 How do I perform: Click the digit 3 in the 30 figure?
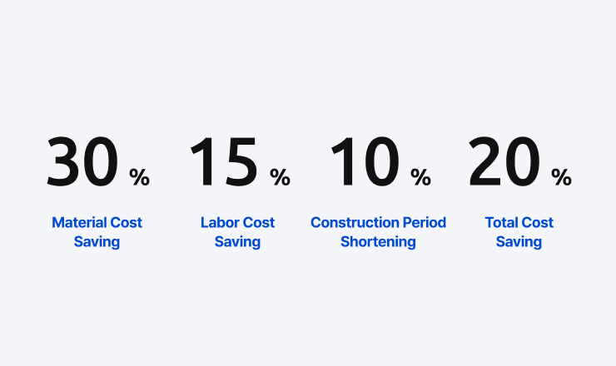(x=64, y=161)
